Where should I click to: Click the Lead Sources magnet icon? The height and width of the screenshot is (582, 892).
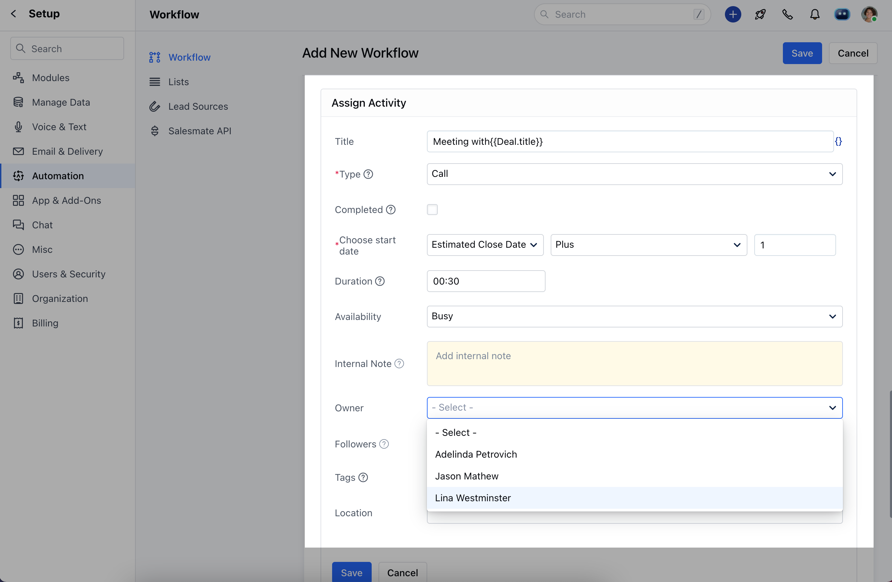154,106
